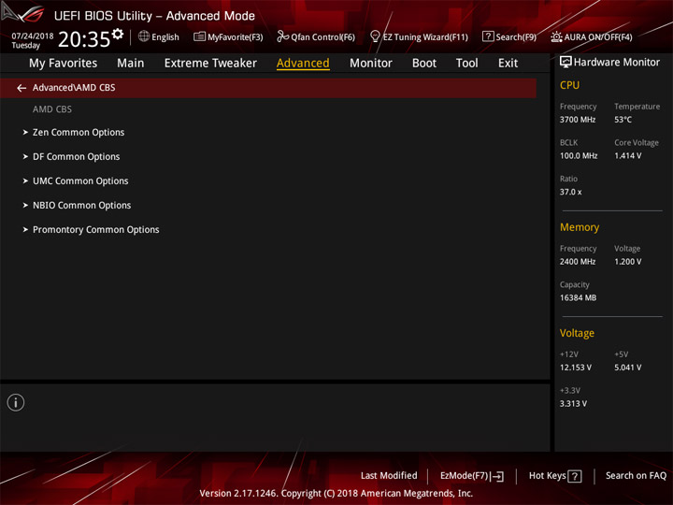Viewport: 673px width, 505px height.
Task: Click the +12V 12.153 V reading
Action: [575, 368]
